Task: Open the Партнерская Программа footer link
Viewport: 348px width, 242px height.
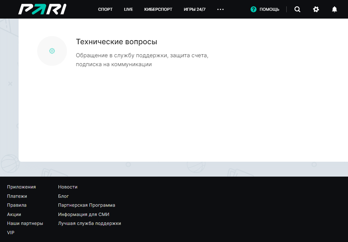Action: tap(87, 205)
